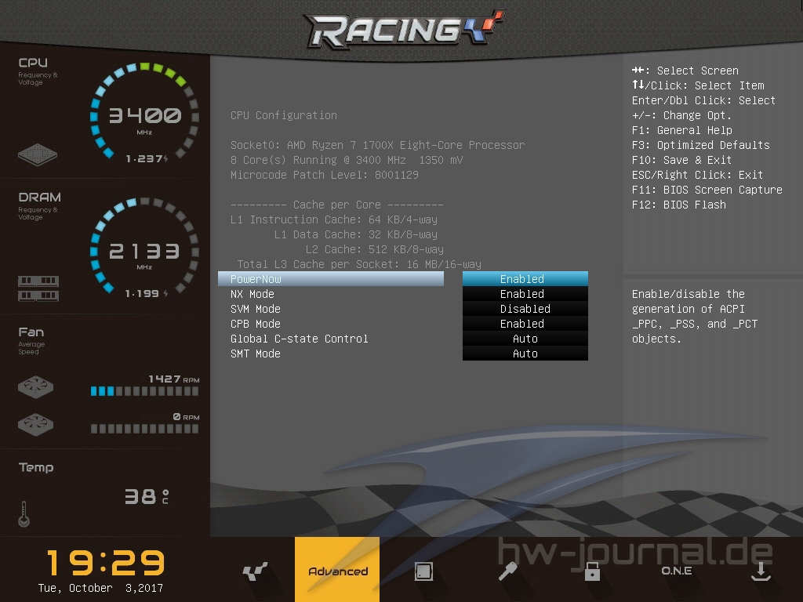The height and width of the screenshot is (602, 803).
Task: Open the Security padlock icon
Action: [592, 571]
